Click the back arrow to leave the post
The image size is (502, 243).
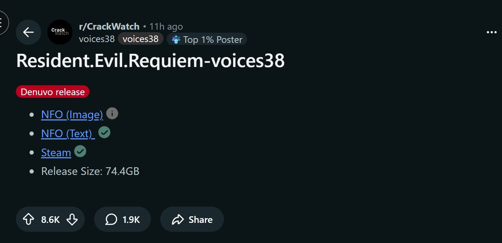[28, 32]
